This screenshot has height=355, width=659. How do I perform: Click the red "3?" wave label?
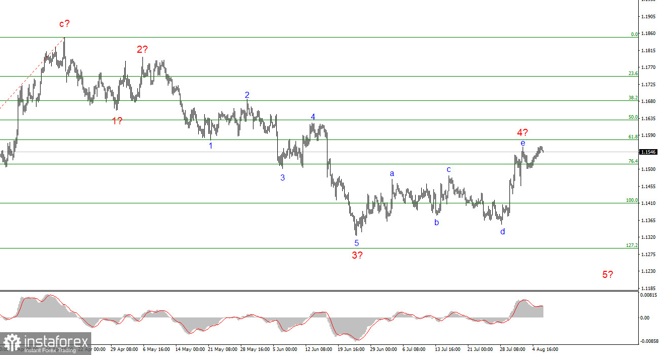click(357, 255)
